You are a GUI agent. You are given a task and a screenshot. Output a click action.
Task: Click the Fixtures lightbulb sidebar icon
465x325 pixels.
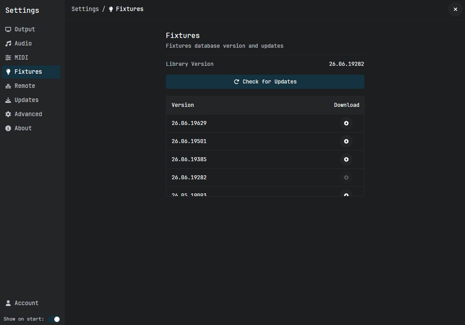click(8, 72)
